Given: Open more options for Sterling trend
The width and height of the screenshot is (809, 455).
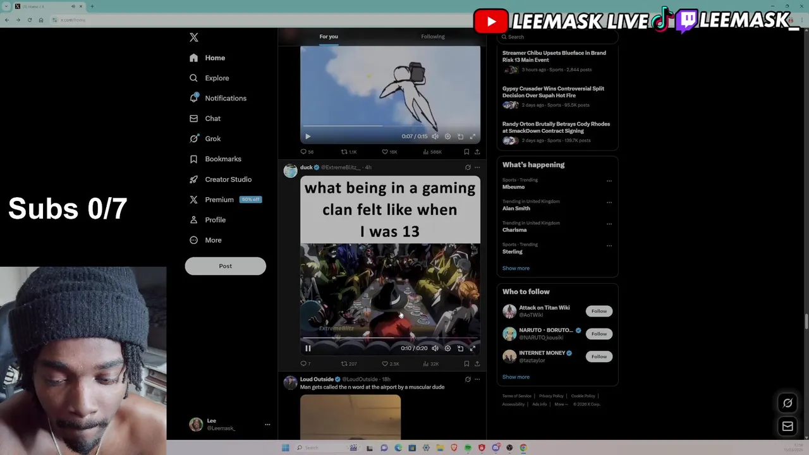Looking at the screenshot, I should [x=609, y=245].
